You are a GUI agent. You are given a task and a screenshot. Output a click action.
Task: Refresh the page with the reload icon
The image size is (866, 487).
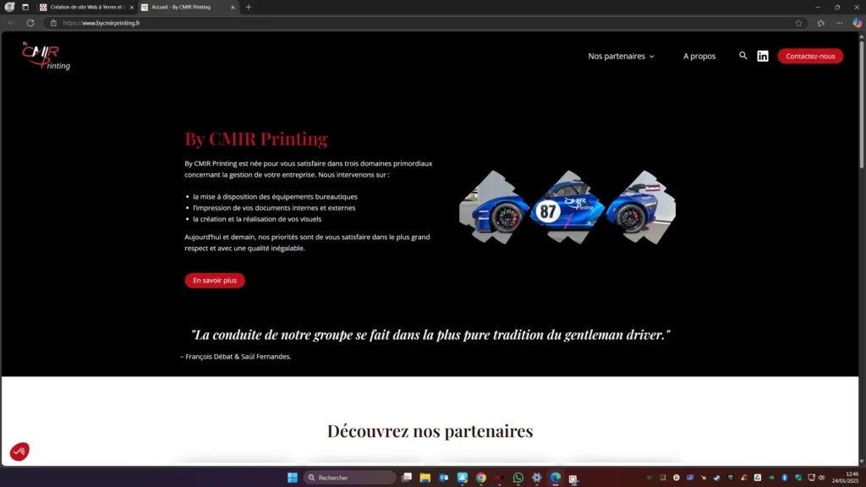30,23
